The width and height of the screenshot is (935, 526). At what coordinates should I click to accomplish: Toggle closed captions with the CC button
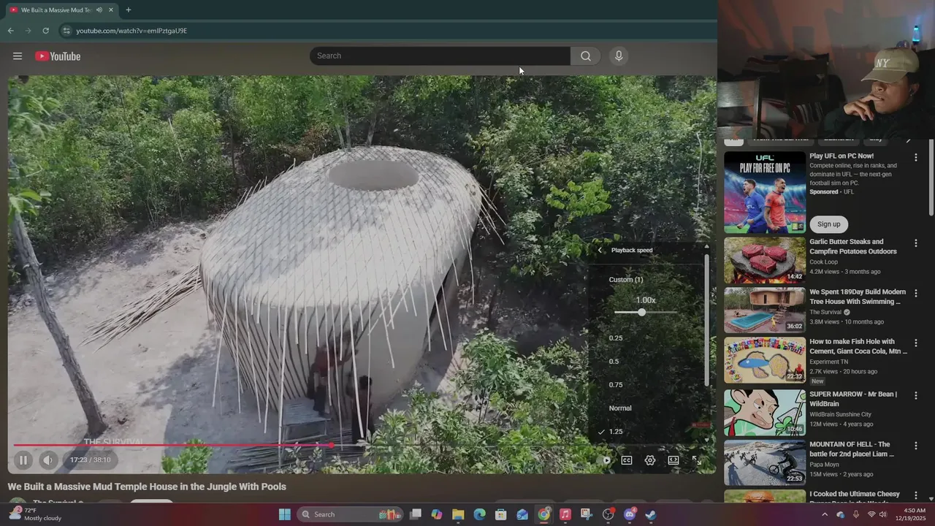(x=627, y=460)
